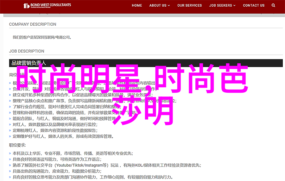Click bullet arrow beside 具备良好的英语读写能力
The height and width of the screenshot is (181, 285).
11,159
